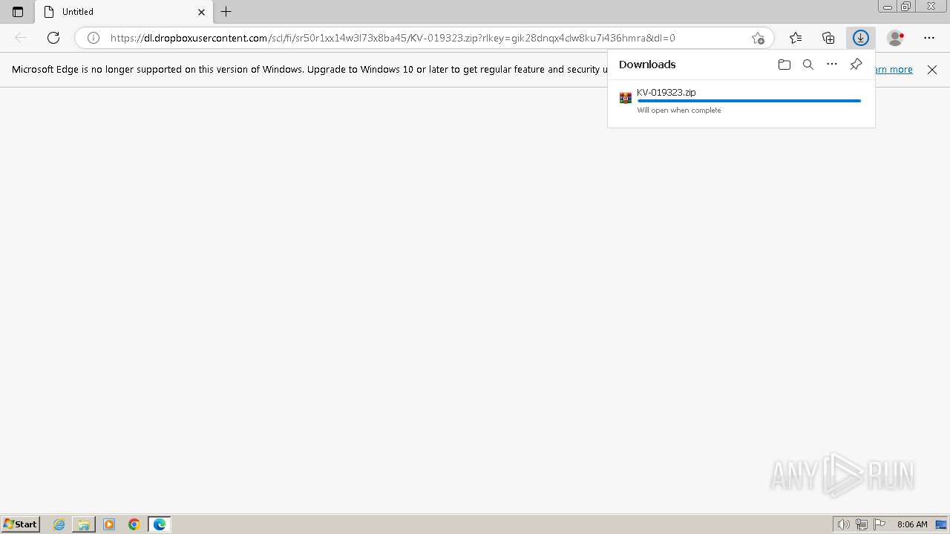
Task: Click the 8:06 AM system clock
Action: (912, 524)
